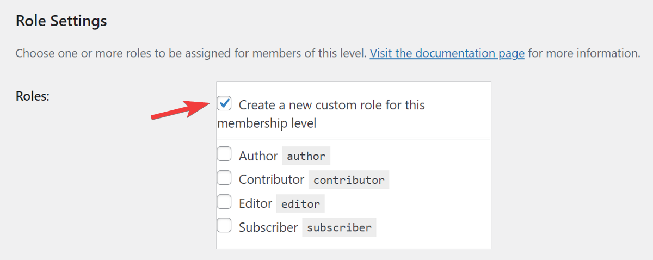
Task: Click the gray "contributor" slug tag
Action: click(x=349, y=179)
